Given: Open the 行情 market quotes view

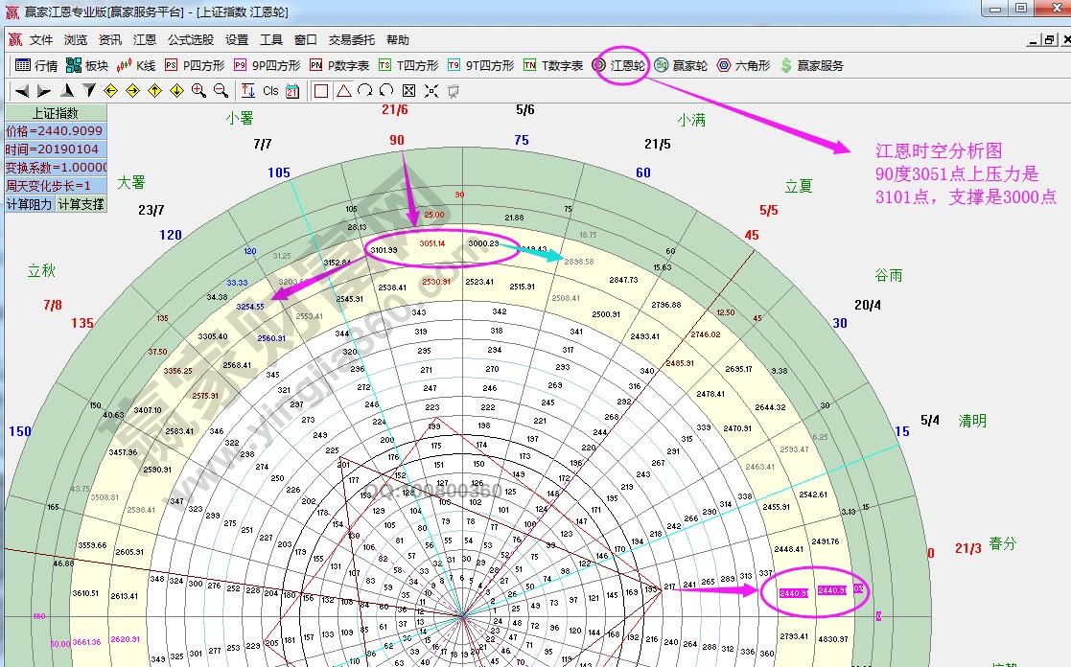Looking at the screenshot, I should click(x=35, y=66).
